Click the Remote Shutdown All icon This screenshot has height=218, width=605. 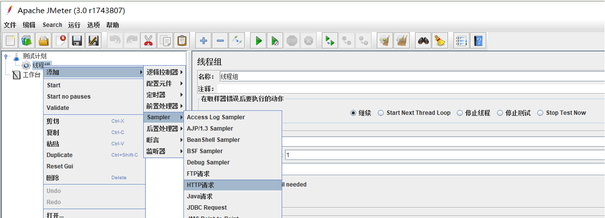[363, 41]
